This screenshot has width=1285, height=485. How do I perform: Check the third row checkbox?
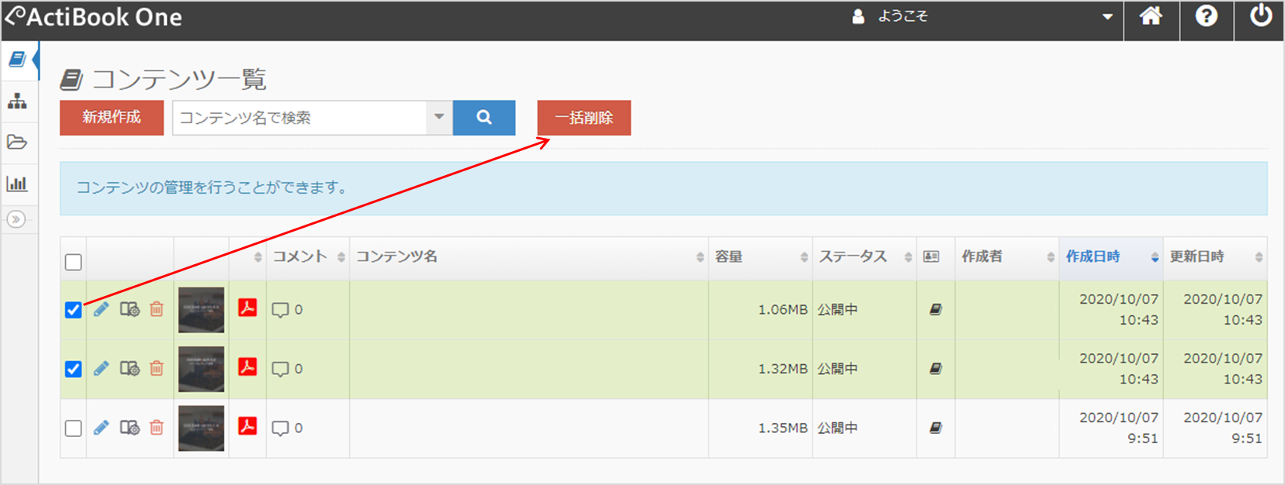[73, 428]
